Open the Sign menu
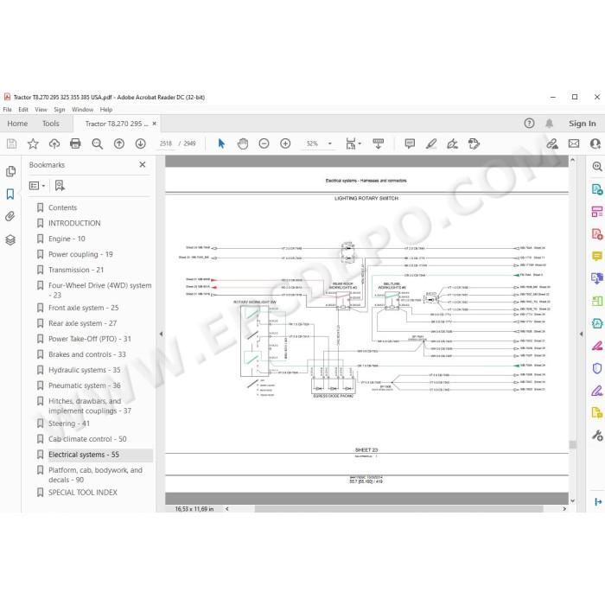This screenshot has width=605, height=605. [59, 110]
